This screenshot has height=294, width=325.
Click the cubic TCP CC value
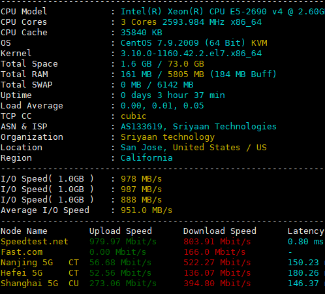click(x=133, y=116)
